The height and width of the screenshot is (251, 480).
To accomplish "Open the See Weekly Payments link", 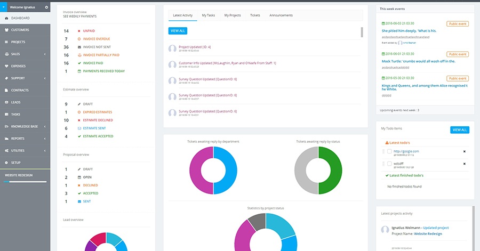I will coord(79,17).
